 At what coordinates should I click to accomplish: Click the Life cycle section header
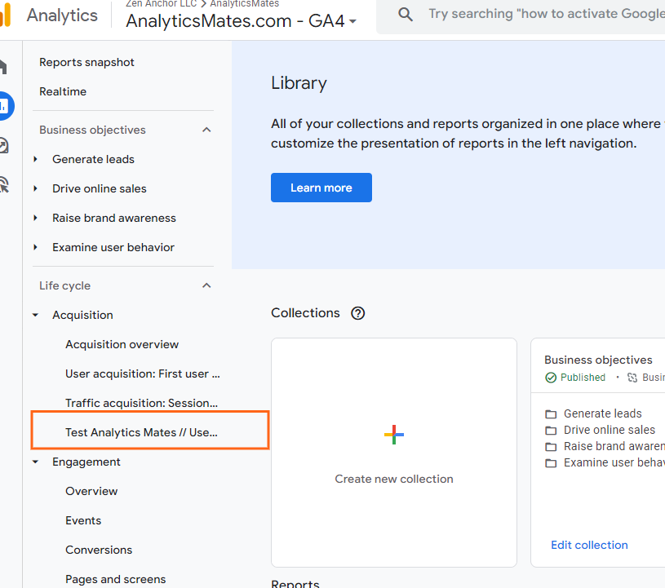tap(65, 285)
